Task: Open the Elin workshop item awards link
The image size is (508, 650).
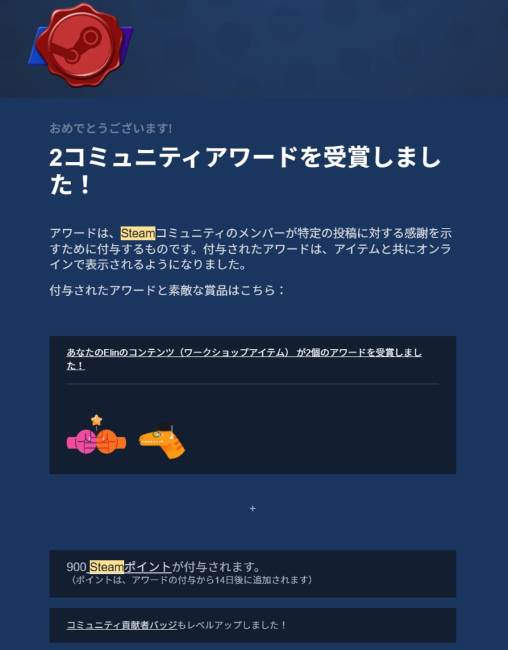Action: pos(244,359)
